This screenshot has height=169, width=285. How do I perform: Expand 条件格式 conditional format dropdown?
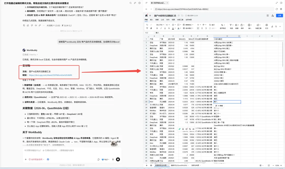(188, 28)
